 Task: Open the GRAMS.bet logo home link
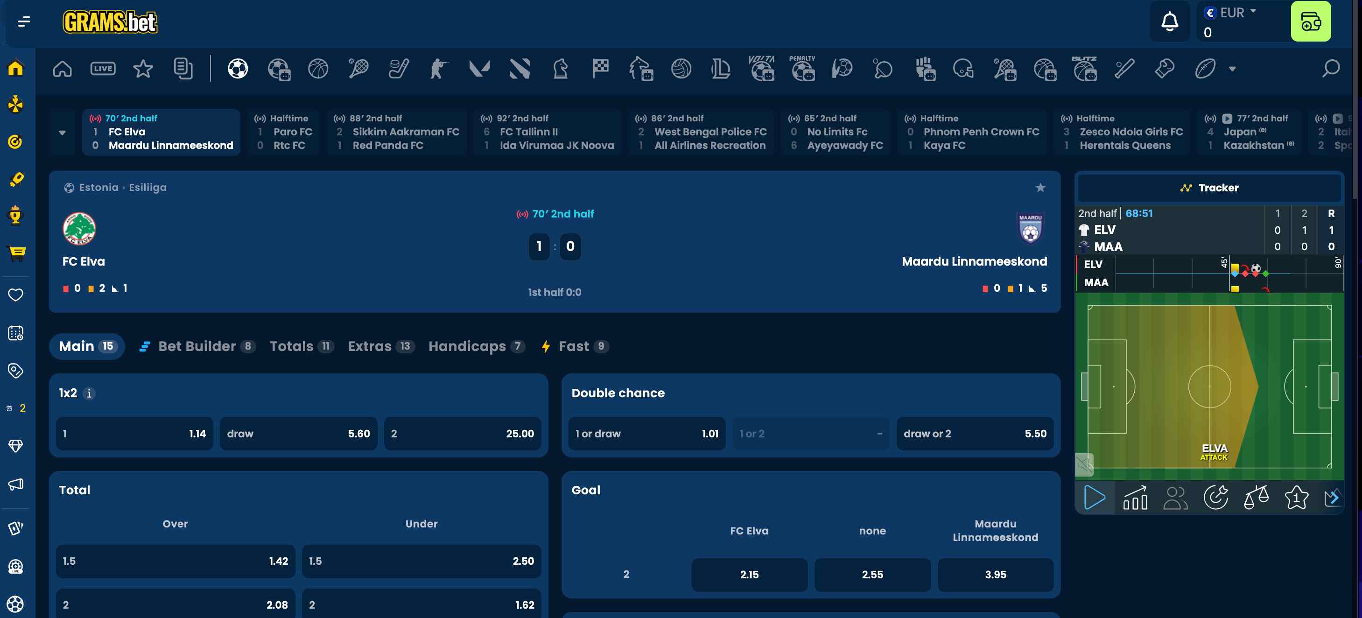coord(110,21)
